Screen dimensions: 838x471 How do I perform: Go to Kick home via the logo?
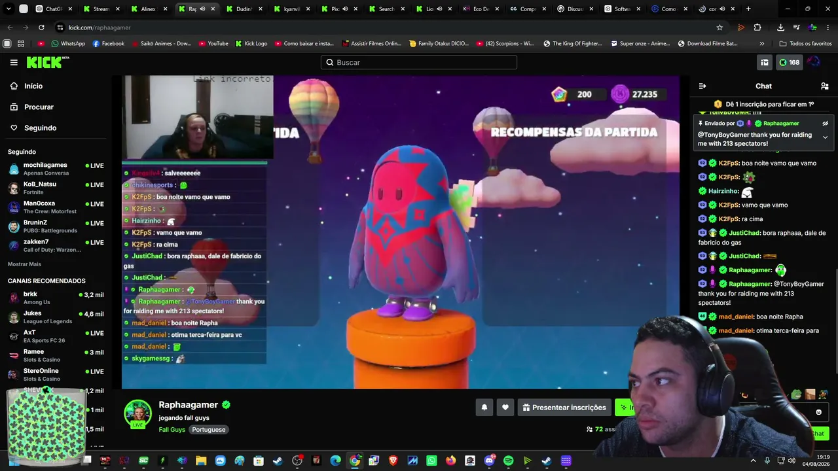pos(47,62)
